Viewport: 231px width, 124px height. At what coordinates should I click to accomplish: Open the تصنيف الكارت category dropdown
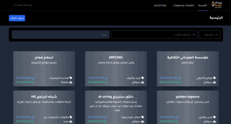tap(154, 35)
